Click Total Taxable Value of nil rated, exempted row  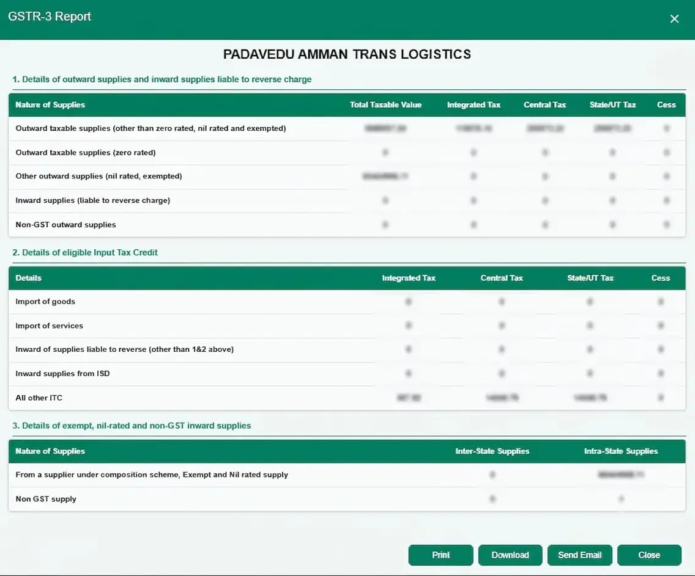point(385,176)
